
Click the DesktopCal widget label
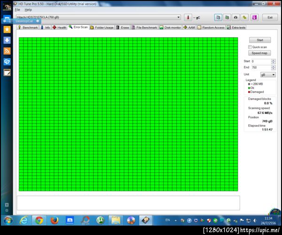coord(24,21)
